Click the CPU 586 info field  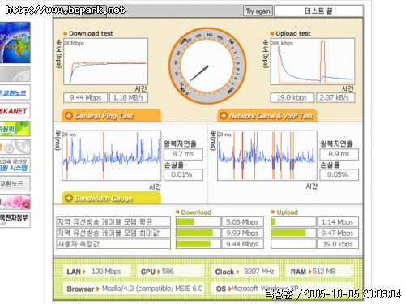171,272
